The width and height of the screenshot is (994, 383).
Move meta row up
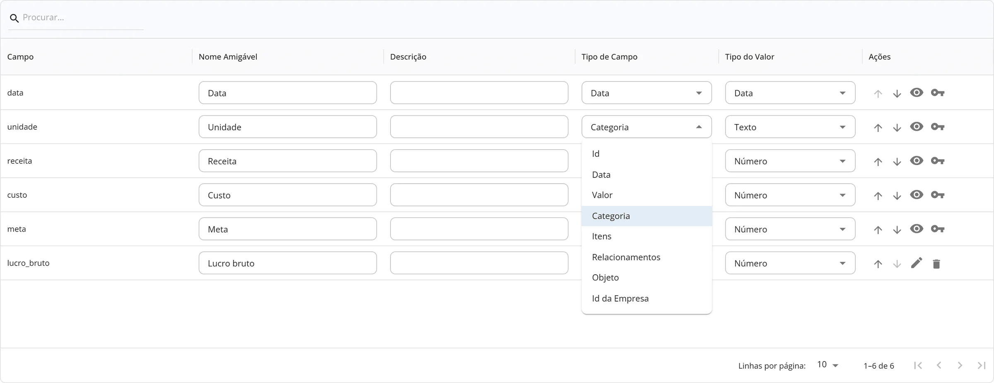[x=878, y=230]
